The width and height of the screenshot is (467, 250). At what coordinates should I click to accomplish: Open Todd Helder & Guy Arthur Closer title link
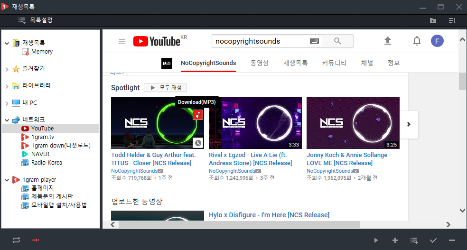[x=153, y=159]
